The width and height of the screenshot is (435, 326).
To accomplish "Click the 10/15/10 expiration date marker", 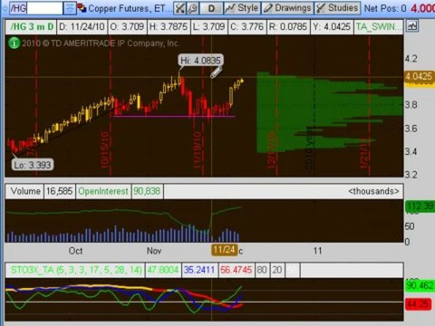I will coord(105,149).
